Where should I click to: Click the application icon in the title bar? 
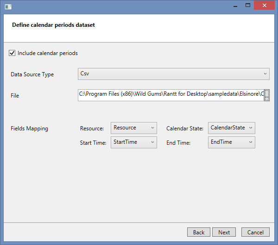pos(8,6)
